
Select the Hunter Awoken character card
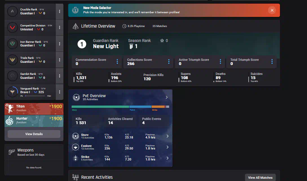(34, 121)
